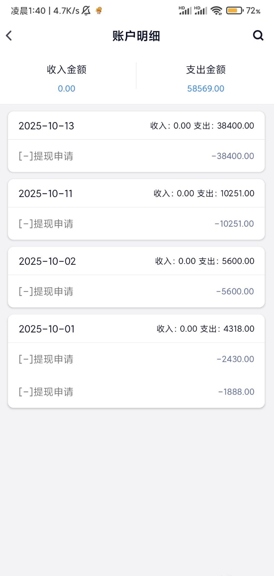Tap the WiFi status icon

coord(217,11)
